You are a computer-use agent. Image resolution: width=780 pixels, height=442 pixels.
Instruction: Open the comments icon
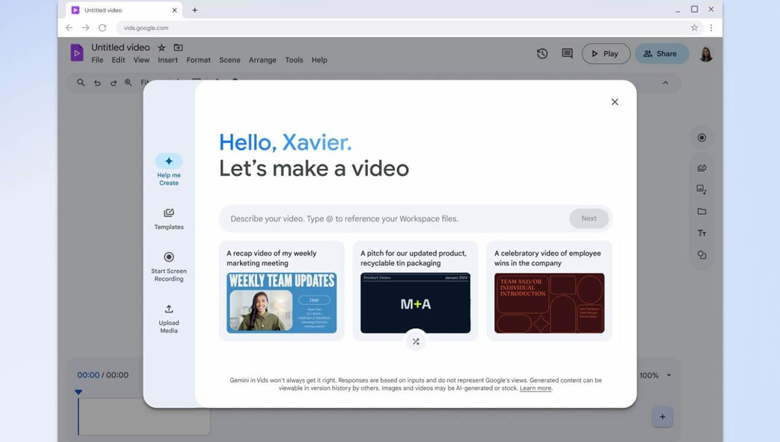point(567,54)
